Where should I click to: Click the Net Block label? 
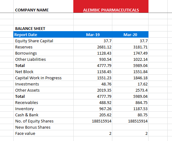[x=24, y=72]
